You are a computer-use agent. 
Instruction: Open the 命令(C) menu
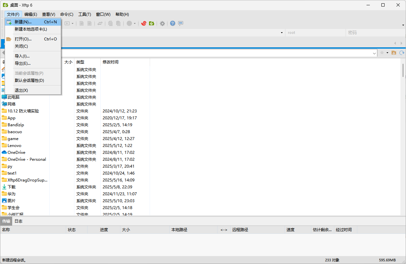(67, 14)
